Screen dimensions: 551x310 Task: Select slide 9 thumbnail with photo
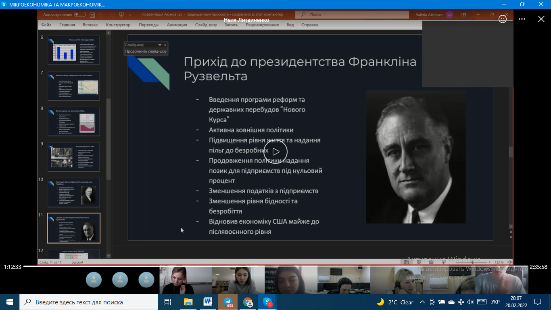pyautogui.click(x=73, y=157)
